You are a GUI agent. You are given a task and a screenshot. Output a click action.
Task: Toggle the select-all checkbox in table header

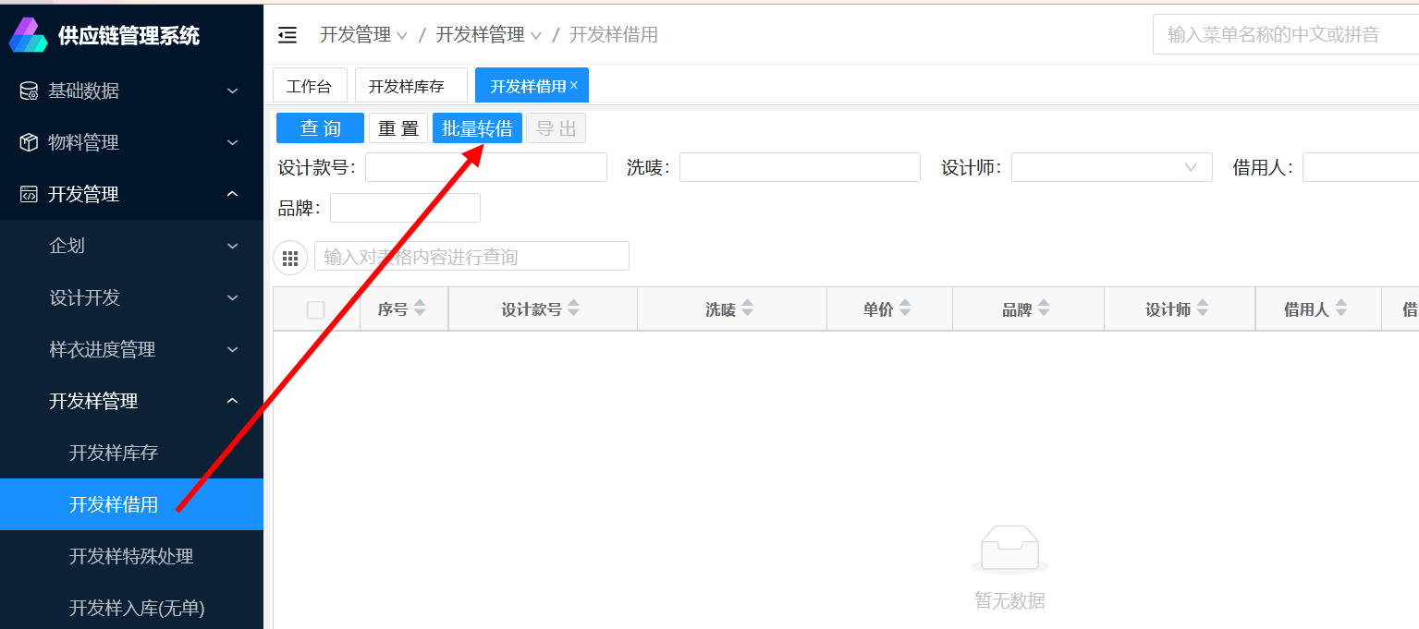click(x=315, y=310)
